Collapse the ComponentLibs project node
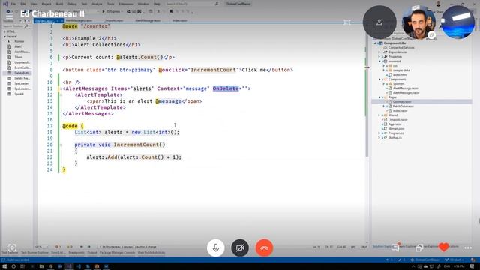This screenshot has width=480, height=270. [x=376, y=43]
